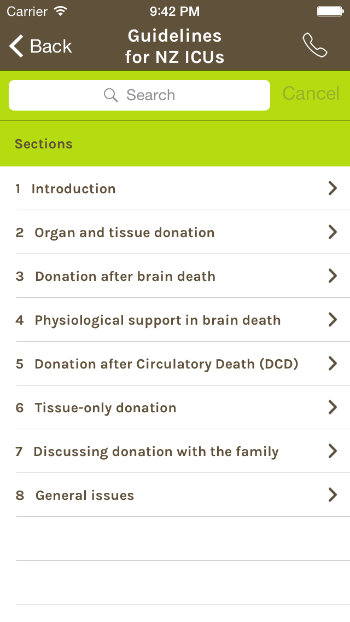Tap the back arrow chevron icon
Screen dimensions: 350x622
[16, 47]
